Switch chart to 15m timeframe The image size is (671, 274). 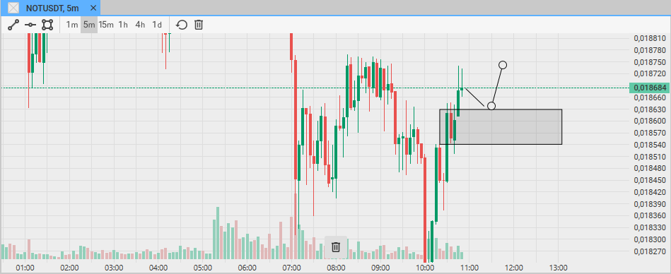(106, 25)
